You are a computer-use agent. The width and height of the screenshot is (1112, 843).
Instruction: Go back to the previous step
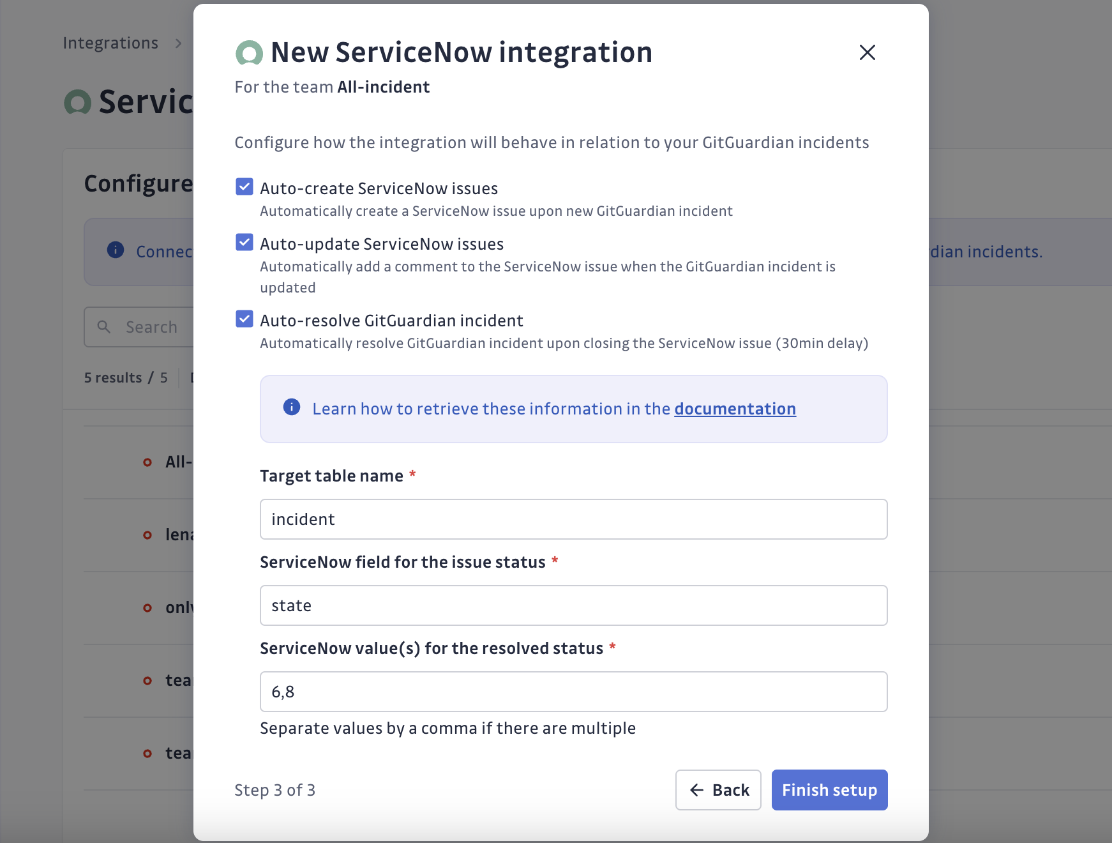[x=718, y=790]
